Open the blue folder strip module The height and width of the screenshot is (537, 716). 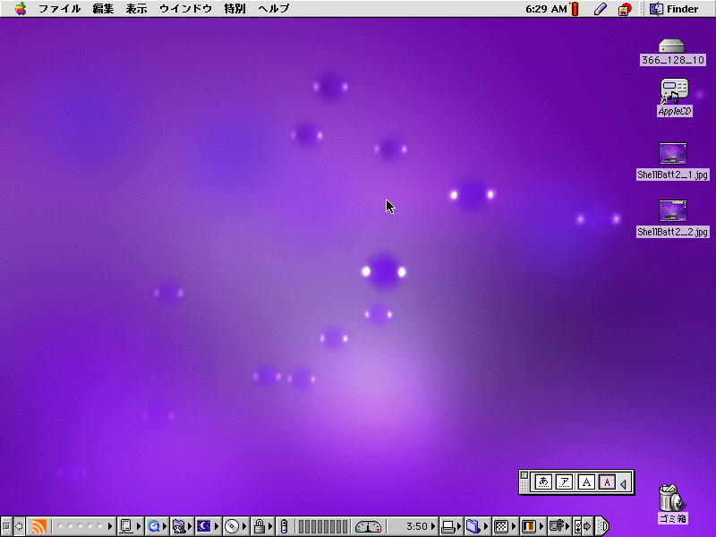477,526
